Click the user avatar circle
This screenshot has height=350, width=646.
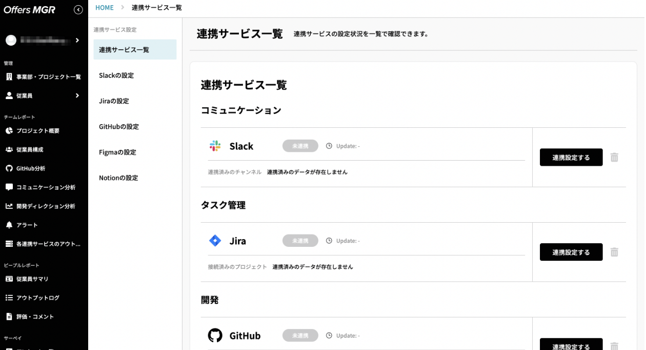coord(11,40)
